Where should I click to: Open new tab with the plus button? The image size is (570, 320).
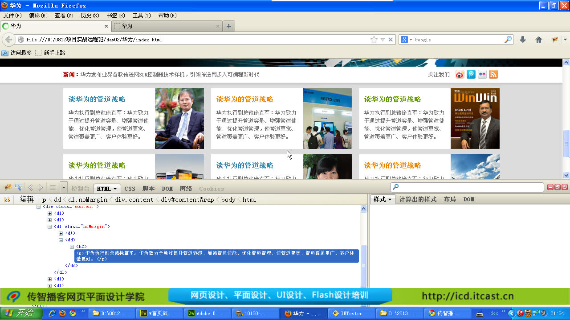229,26
